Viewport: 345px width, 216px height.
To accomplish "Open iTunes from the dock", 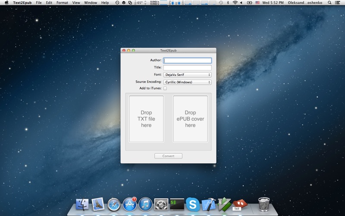I will (145, 204).
